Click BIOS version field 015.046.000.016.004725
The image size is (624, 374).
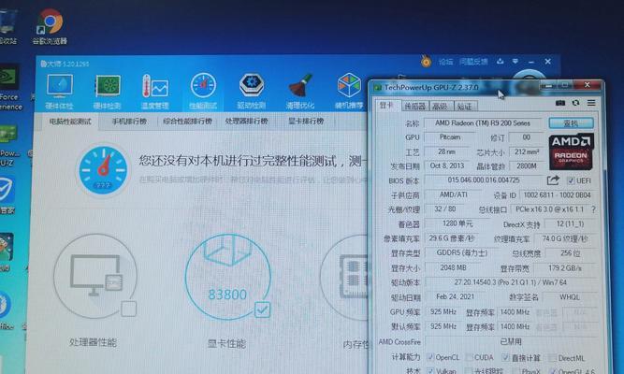tap(484, 180)
